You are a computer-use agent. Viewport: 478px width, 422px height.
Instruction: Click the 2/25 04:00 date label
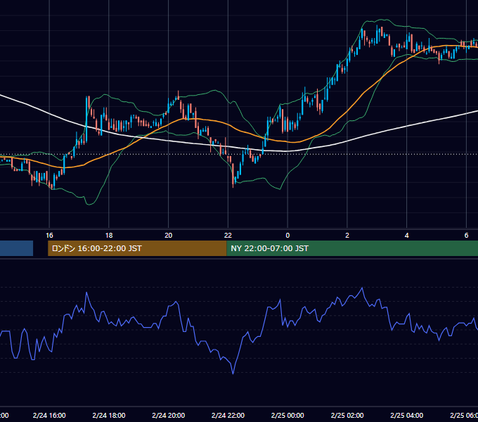pos(407,415)
